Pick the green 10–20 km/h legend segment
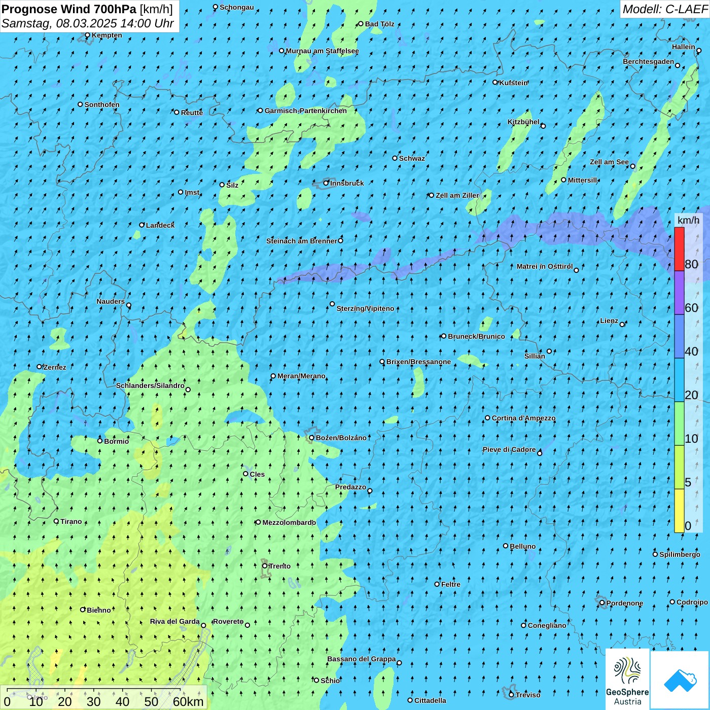This screenshot has height=710, width=710. (x=679, y=423)
